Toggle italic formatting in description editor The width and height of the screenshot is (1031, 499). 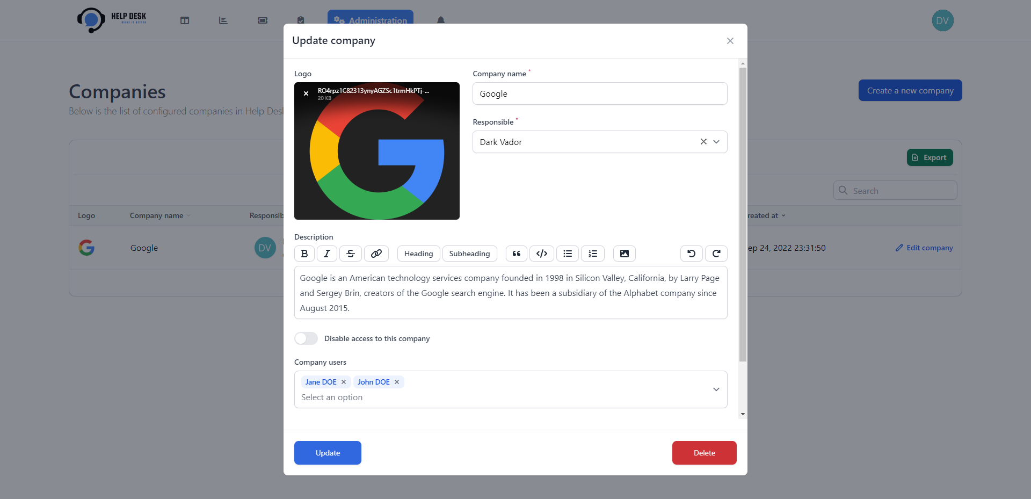click(327, 254)
